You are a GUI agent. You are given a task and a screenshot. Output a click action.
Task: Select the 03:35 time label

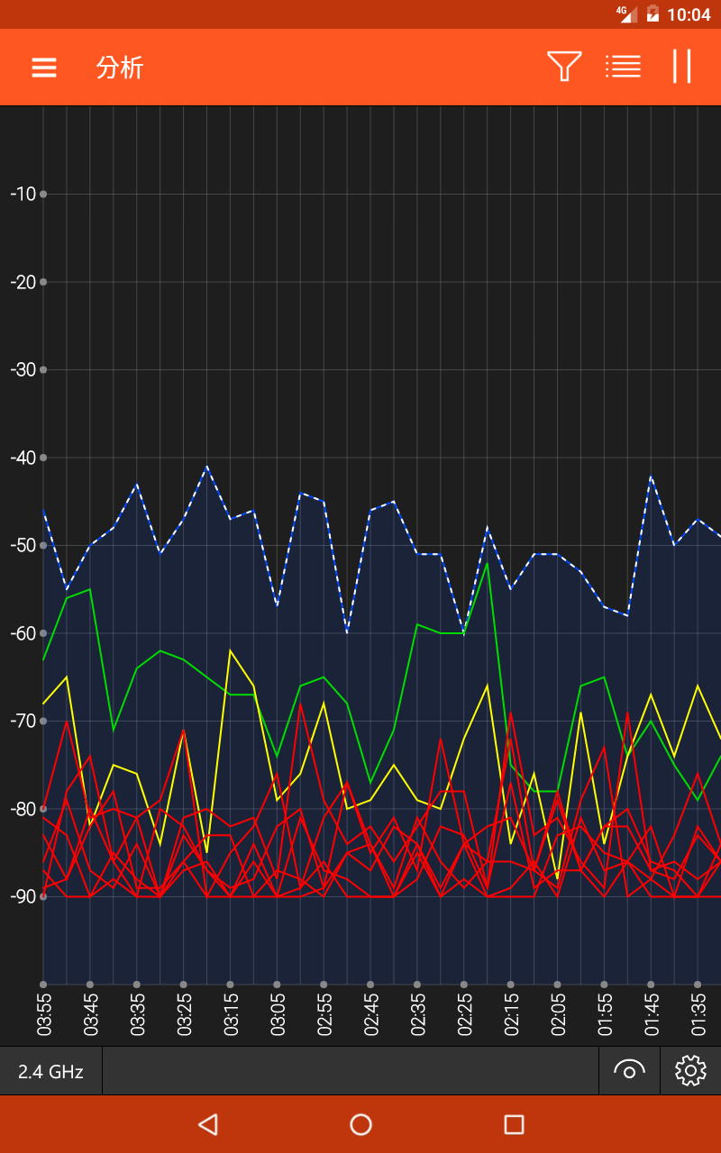click(x=138, y=1014)
